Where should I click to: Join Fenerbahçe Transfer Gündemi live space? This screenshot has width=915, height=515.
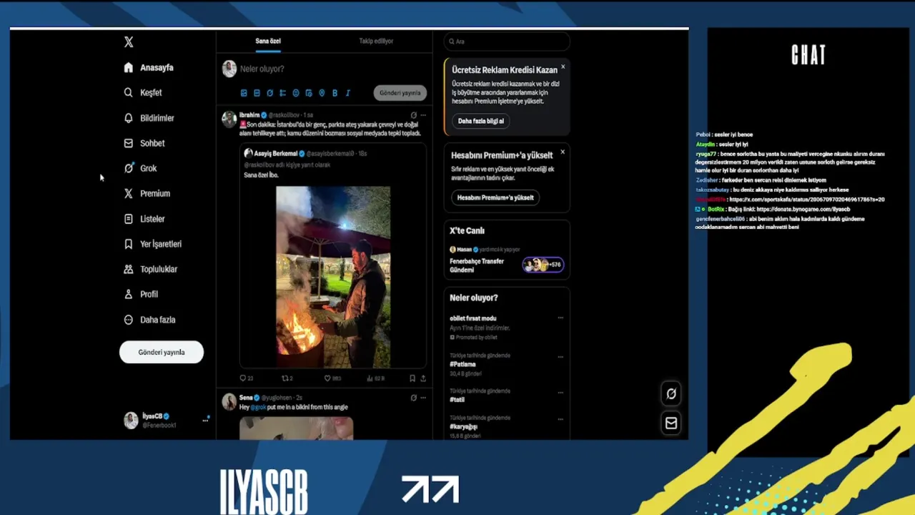(477, 265)
